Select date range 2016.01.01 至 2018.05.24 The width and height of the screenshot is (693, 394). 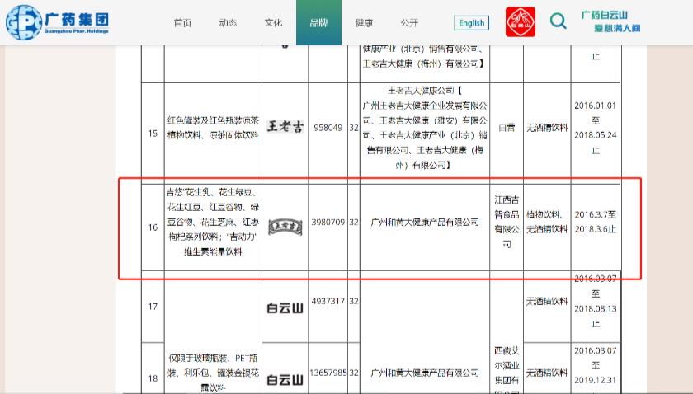point(596,128)
